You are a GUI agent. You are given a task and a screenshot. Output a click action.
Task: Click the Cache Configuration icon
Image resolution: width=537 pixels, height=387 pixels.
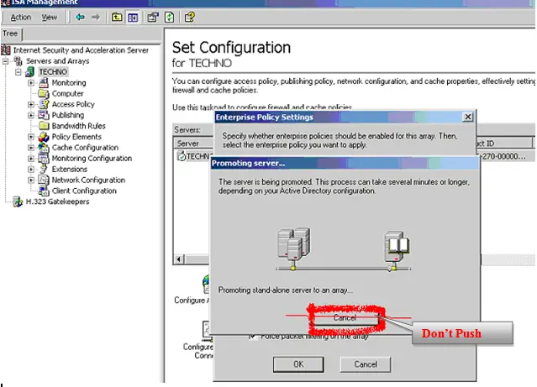coord(44,148)
